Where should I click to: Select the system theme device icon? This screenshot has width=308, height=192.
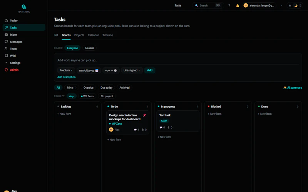300,5
